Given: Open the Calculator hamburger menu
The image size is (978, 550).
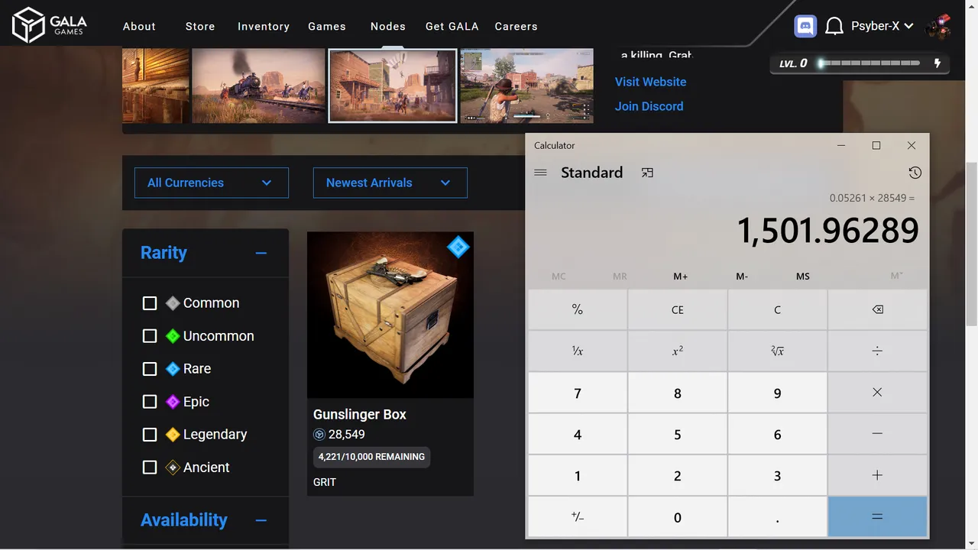Looking at the screenshot, I should coord(540,173).
